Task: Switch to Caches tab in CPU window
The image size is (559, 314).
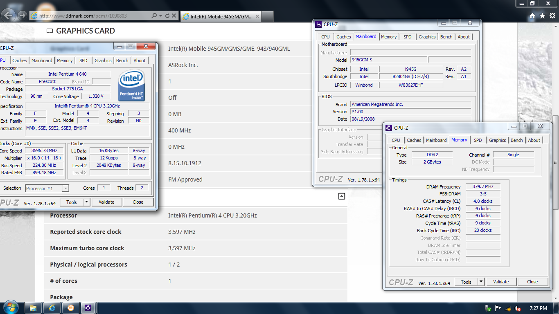Action: pos(19,61)
